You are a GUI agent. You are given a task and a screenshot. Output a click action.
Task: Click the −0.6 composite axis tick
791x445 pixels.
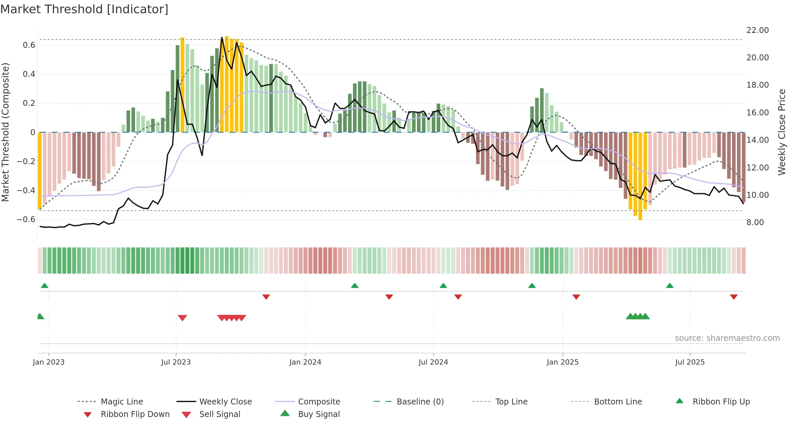pyautogui.click(x=26, y=220)
